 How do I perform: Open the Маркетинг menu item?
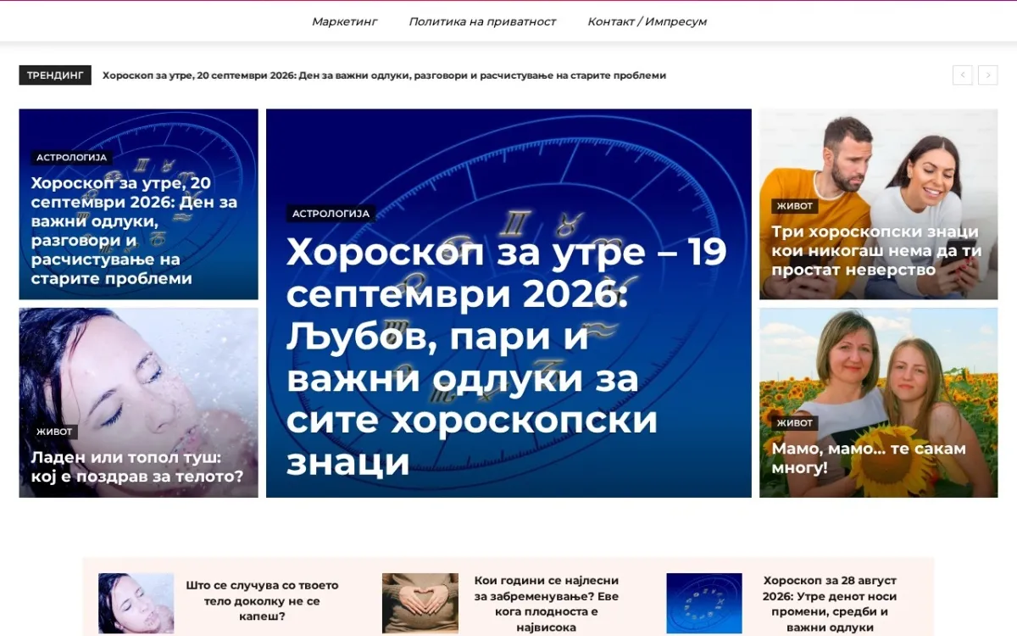344,21
